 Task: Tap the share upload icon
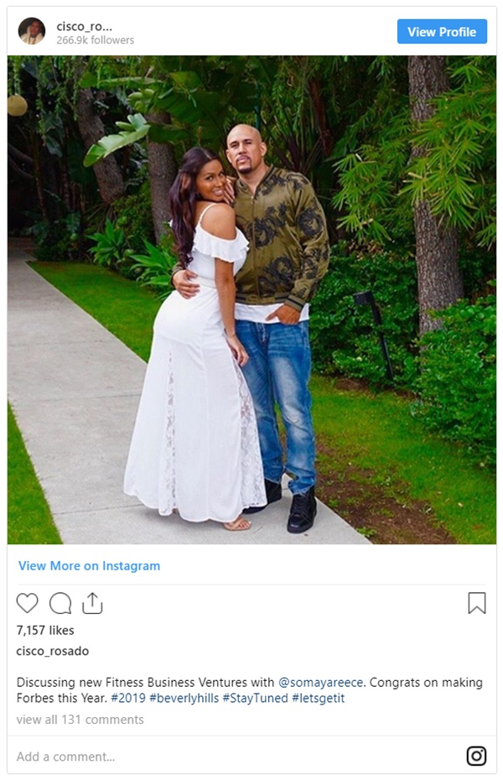pos(92,603)
